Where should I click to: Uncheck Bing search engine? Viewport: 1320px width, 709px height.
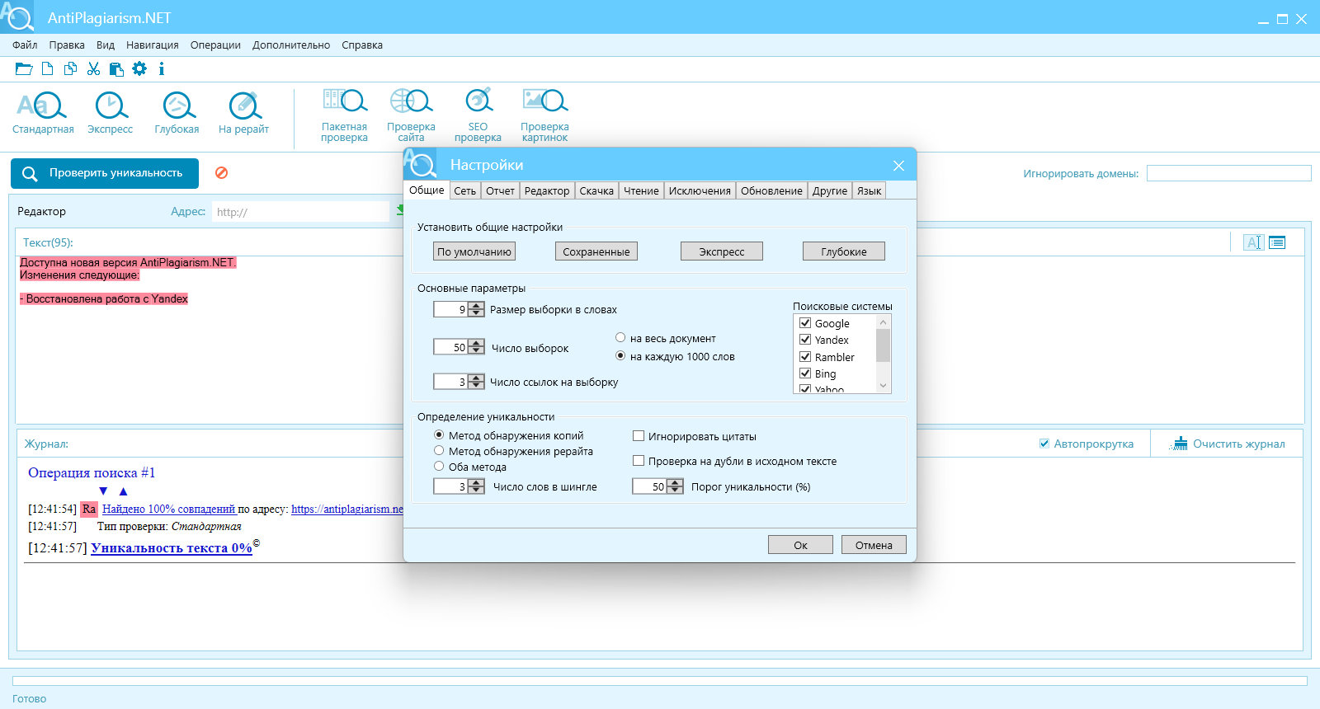pyautogui.click(x=805, y=373)
